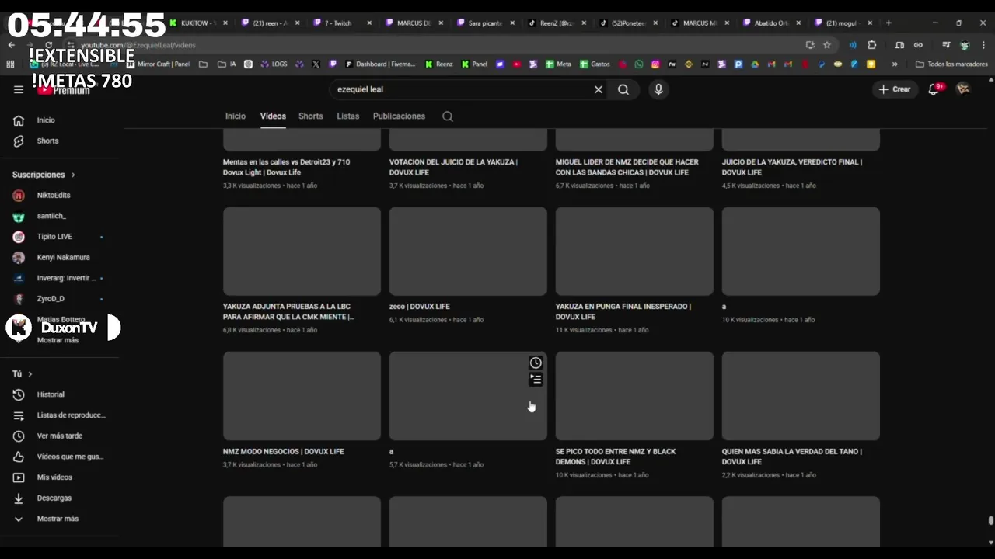This screenshot has height=559, width=995.
Task: Select the Videos channel tab
Action: (x=273, y=116)
